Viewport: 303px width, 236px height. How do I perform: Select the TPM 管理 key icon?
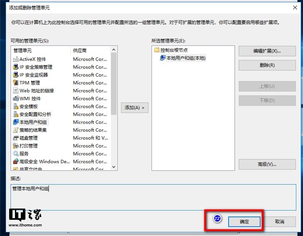(x=16, y=83)
